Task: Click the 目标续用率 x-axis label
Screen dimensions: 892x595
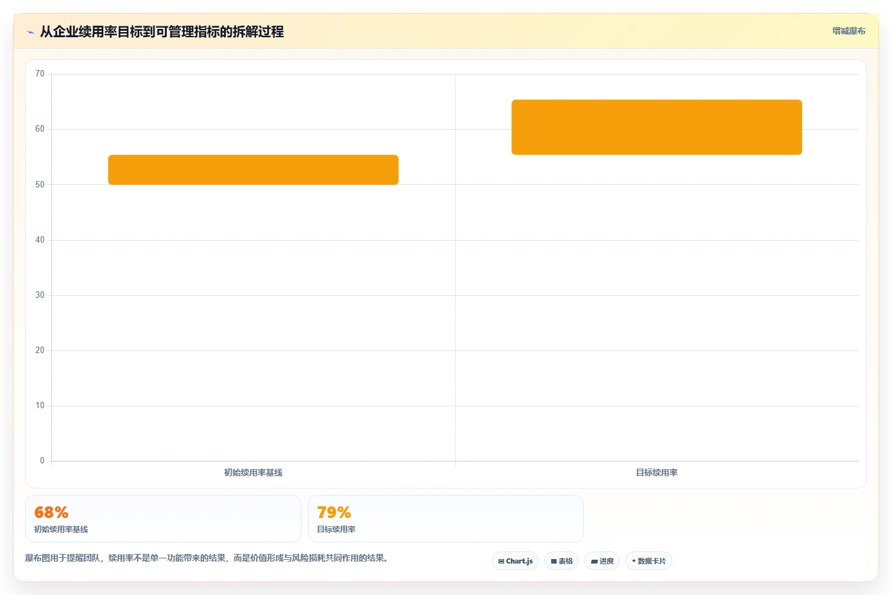Action: (656, 472)
